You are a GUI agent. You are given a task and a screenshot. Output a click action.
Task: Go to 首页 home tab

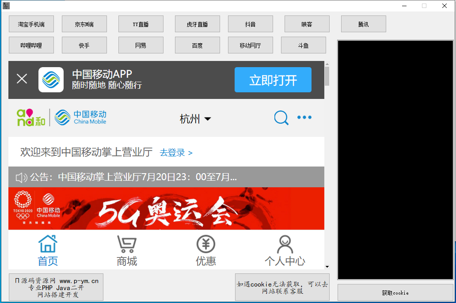click(x=48, y=250)
